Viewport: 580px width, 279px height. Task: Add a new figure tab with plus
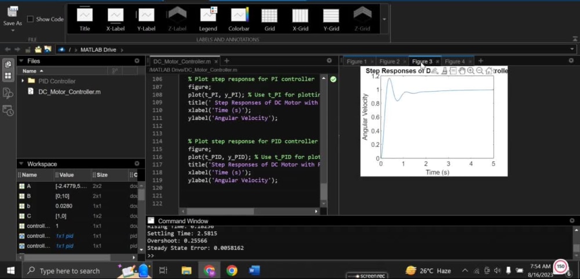tap(480, 61)
